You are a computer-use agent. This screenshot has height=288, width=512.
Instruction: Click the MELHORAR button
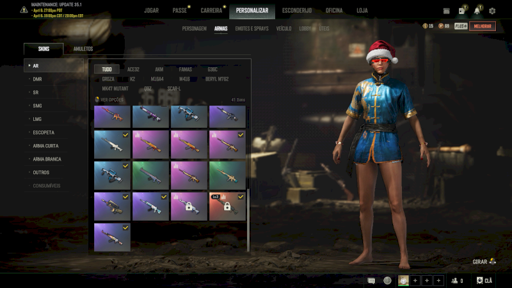(x=483, y=26)
